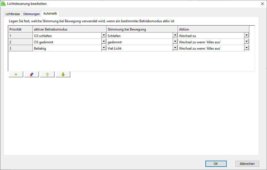Expand the 'Viel Licht' Stimmung dropdown

[x=175, y=48]
